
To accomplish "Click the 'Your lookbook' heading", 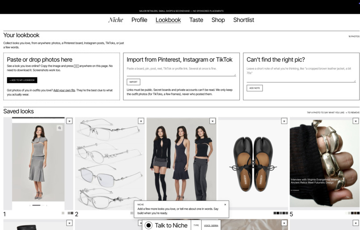I will (x=21, y=35).
